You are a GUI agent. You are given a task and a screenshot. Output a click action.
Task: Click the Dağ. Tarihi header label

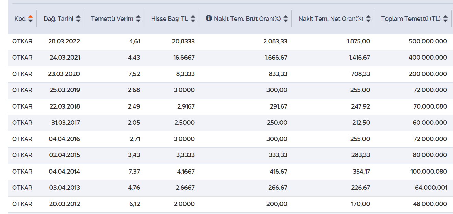[59, 19]
